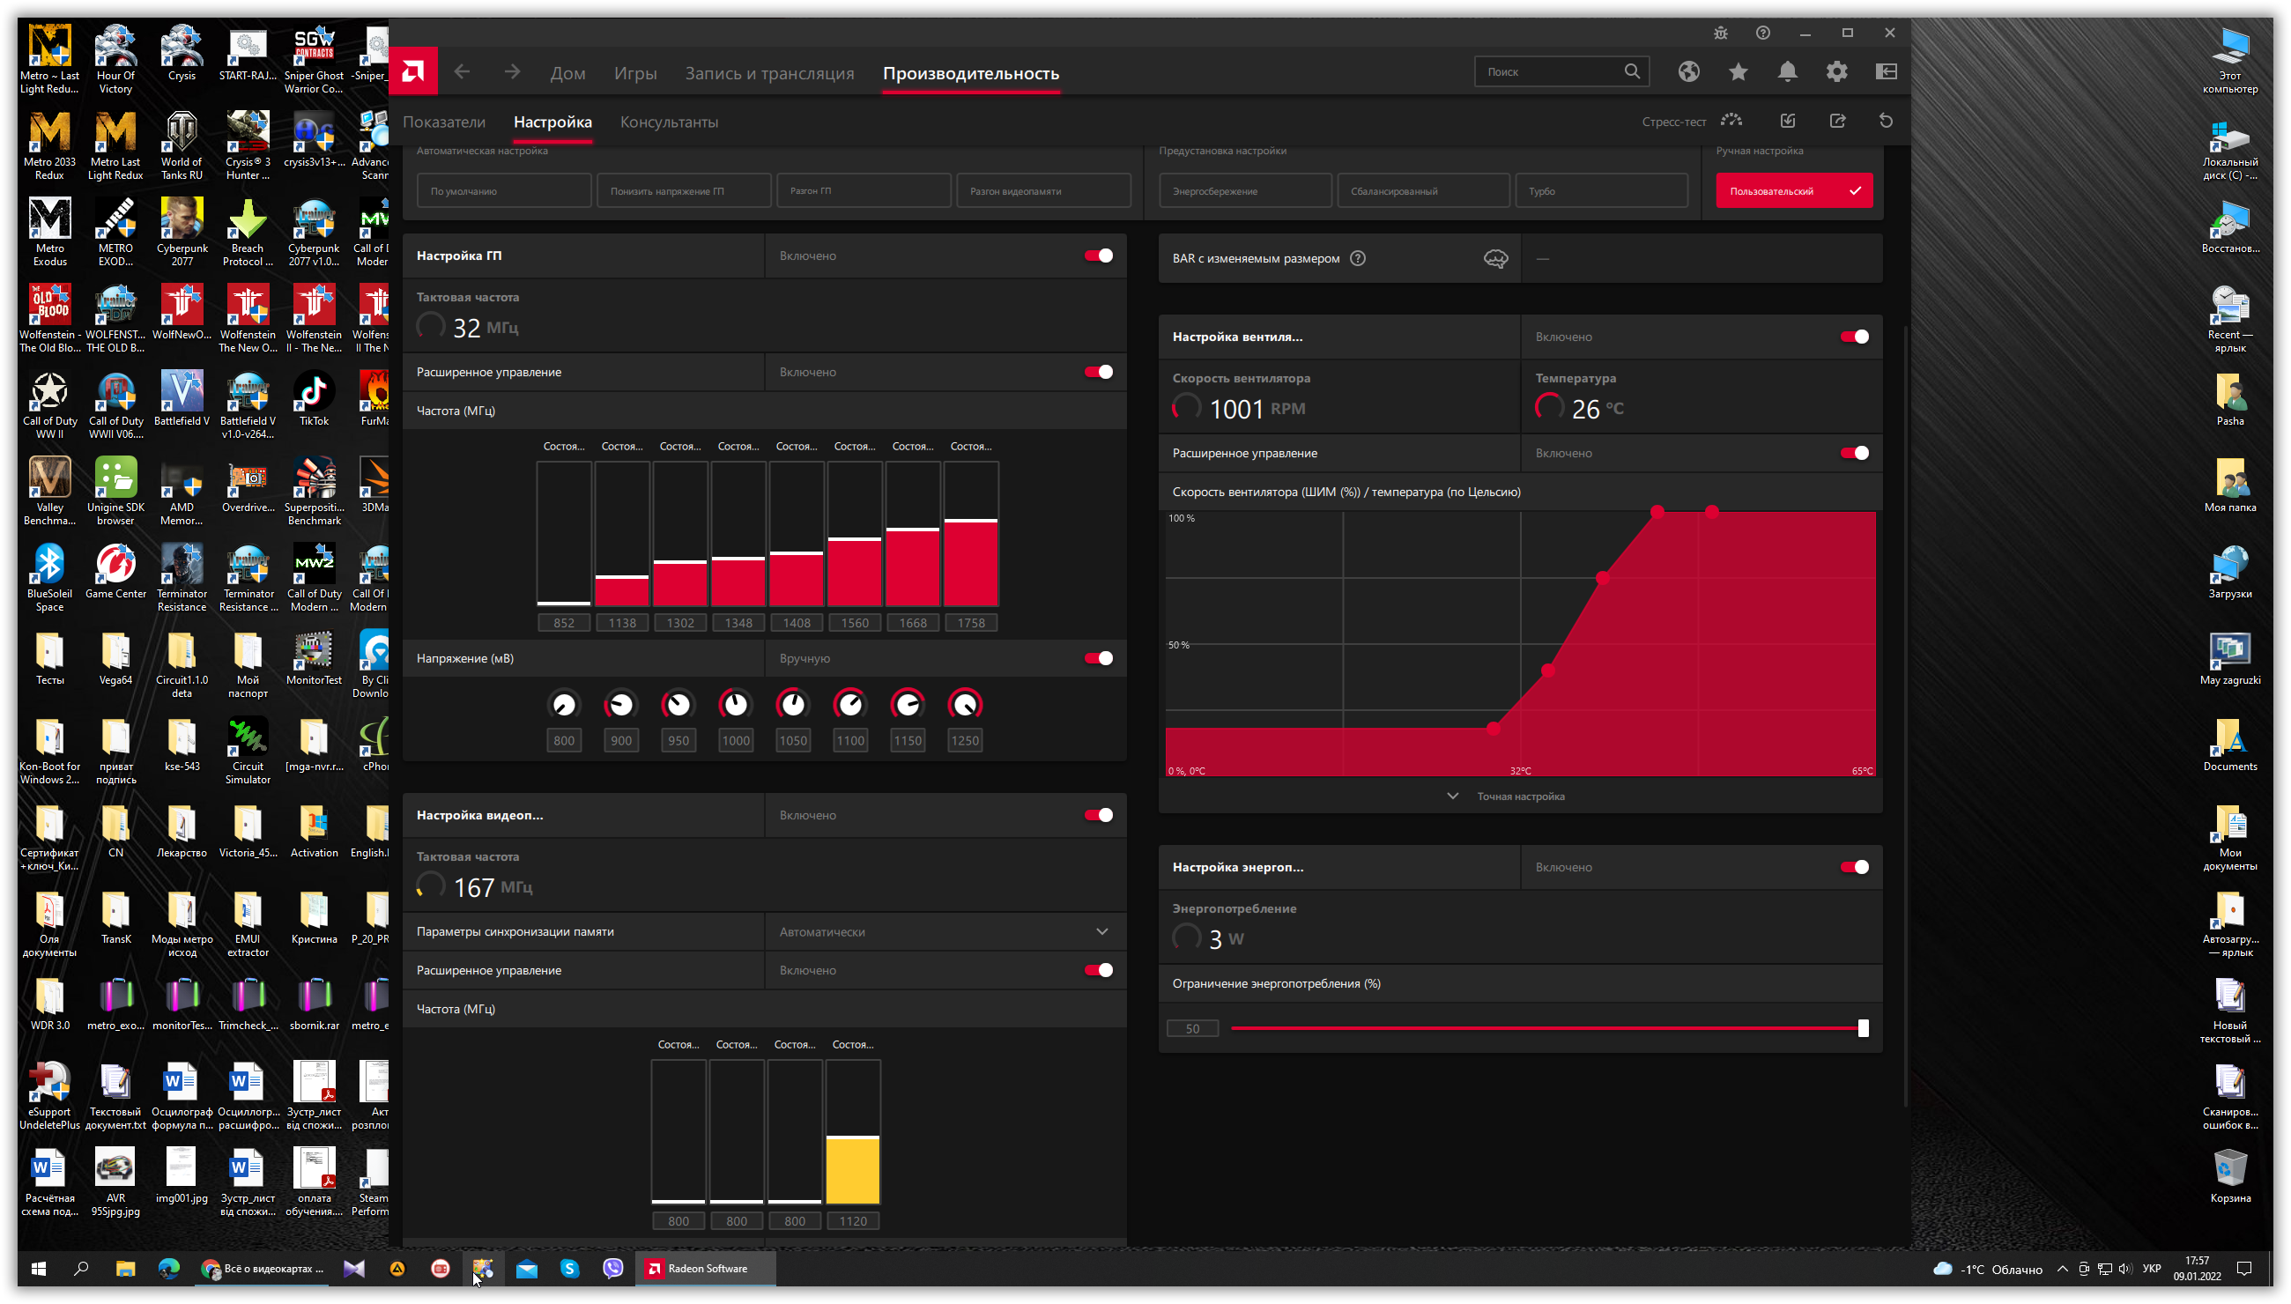Click the Поиск search field
Image resolution: width=2291 pixels, height=1304 pixels.
tap(1549, 71)
